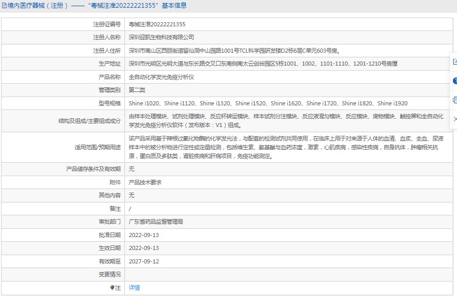Click registrant address starting 深圳市南山区西丽街道
This screenshot has height=297, width=457.
234,51
